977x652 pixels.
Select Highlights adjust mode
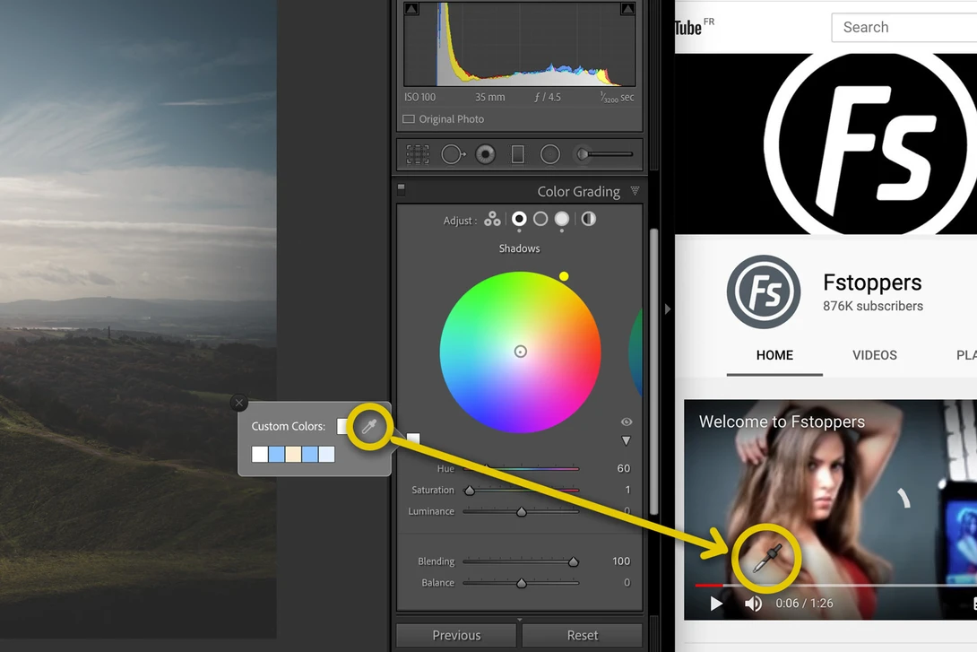click(x=562, y=219)
